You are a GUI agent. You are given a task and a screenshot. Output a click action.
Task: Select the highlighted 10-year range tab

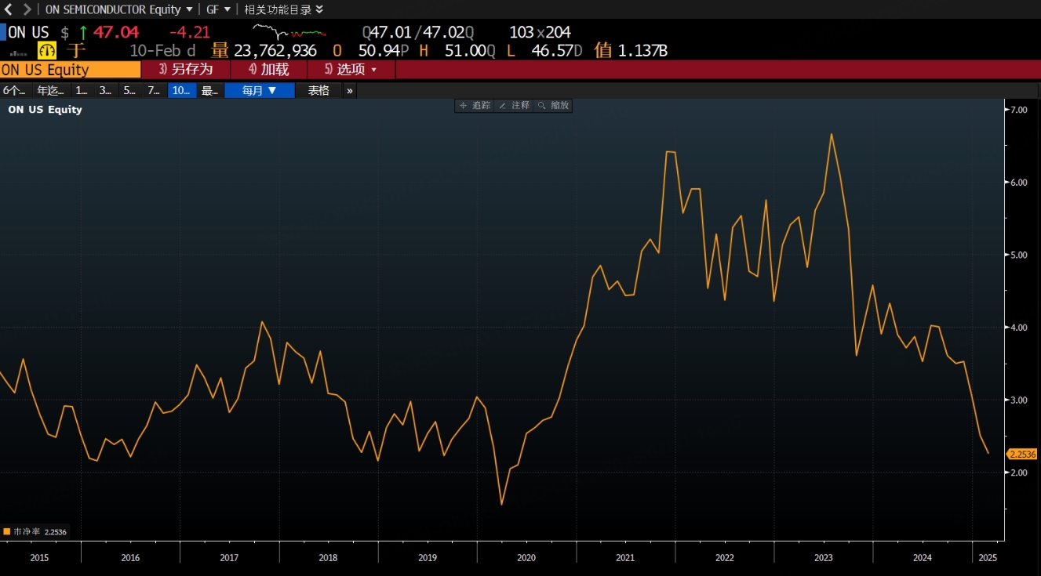(181, 90)
